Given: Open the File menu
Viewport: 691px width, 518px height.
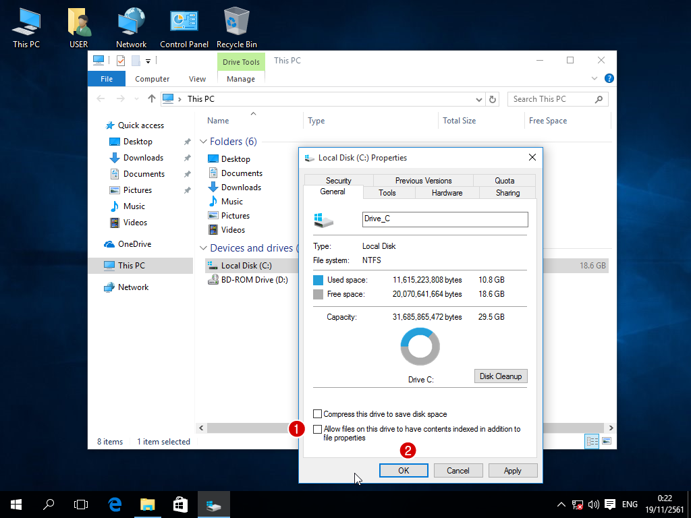Looking at the screenshot, I should pyautogui.click(x=107, y=79).
